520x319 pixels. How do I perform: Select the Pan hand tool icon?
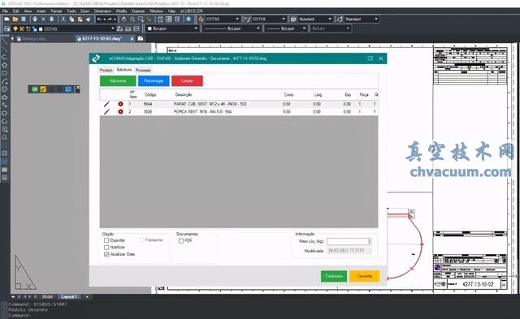click(x=123, y=19)
